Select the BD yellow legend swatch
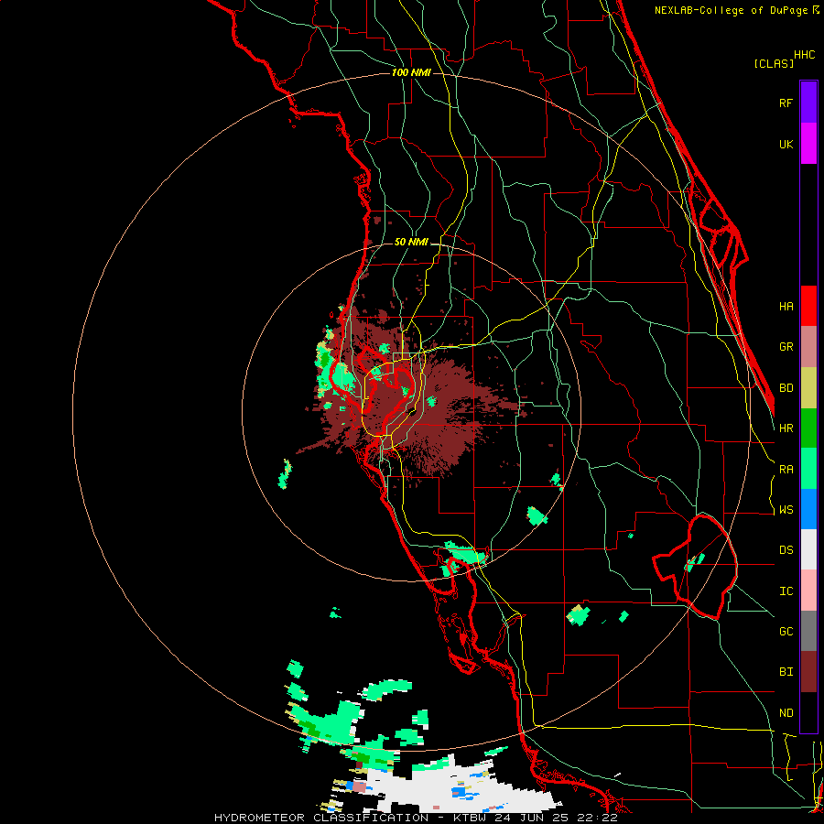Viewport: 824px width, 824px height. (x=808, y=388)
